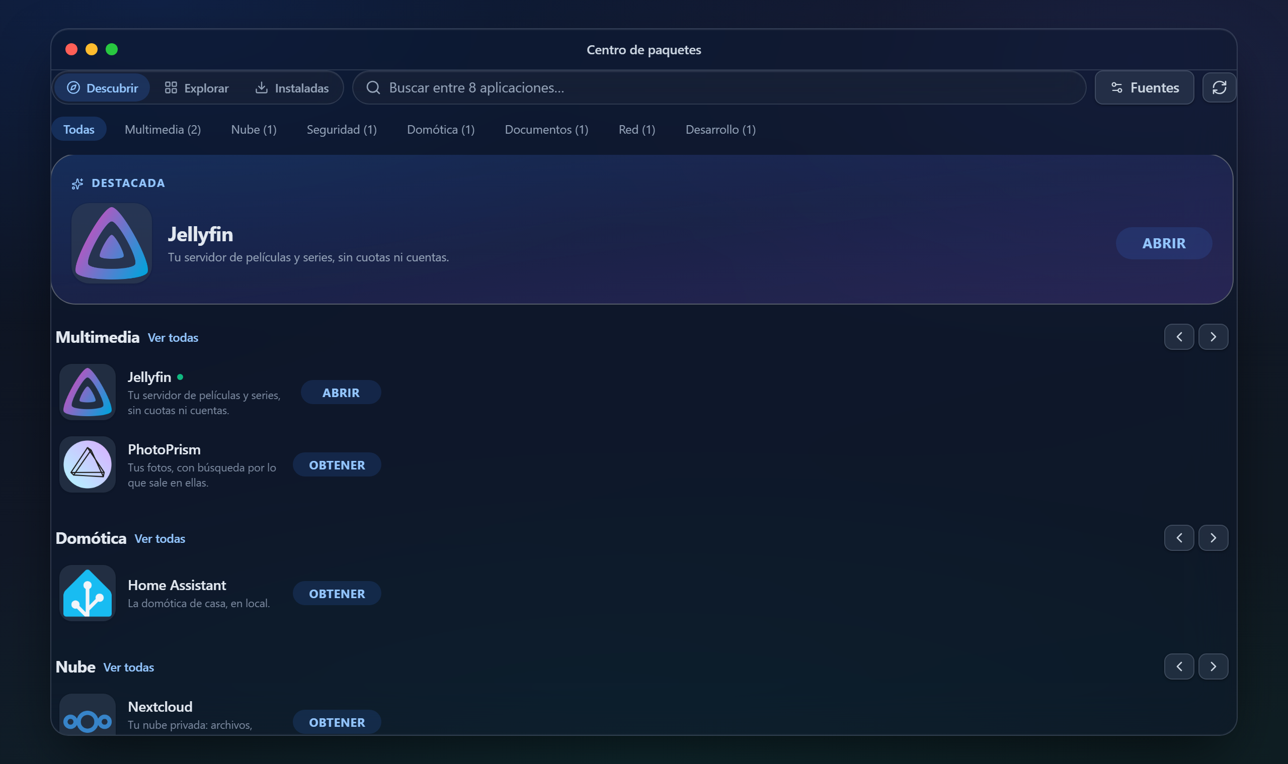Select the Todas category filter
Image resolution: width=1288 pixels, height=764 pixels.
[79, 129]
